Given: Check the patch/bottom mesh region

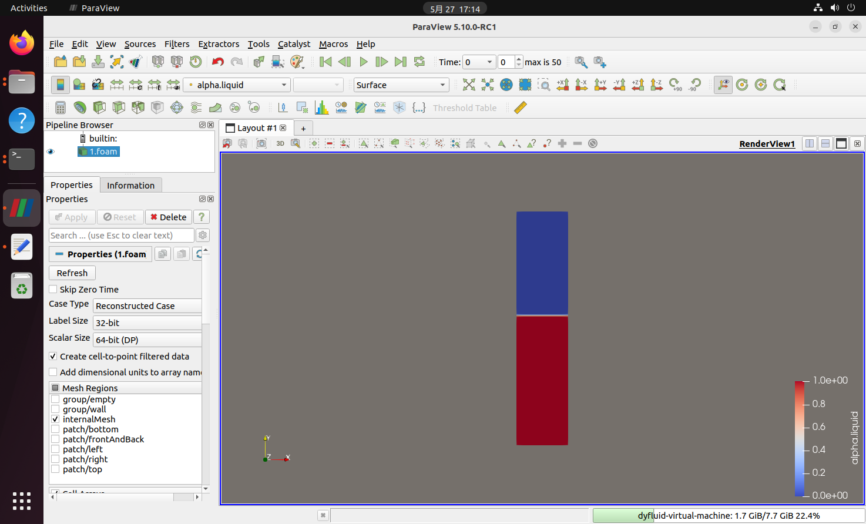Looking at the screenshot, I should click(x=55, y=429).
